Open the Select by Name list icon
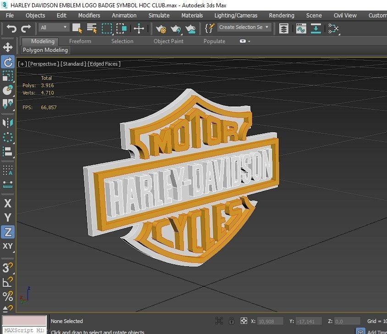Image resolution: width=387 pixels, height=334 pixels. (x=92, y=28)
